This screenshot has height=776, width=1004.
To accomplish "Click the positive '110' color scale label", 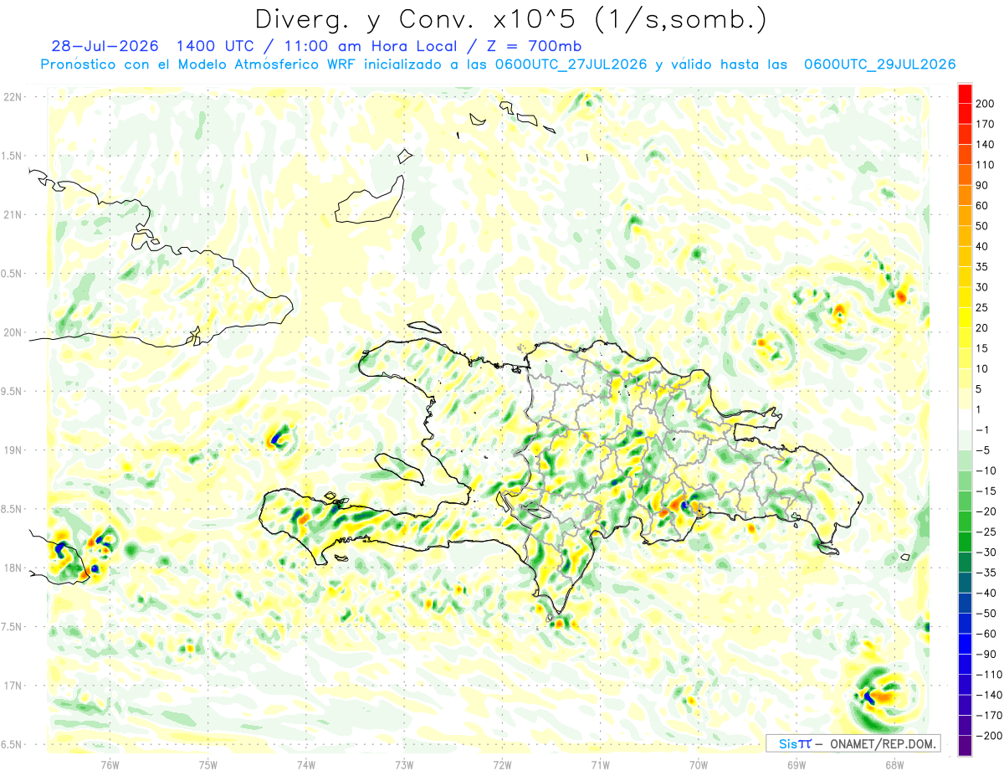I will pyautogui.click(x=986, y=165).
